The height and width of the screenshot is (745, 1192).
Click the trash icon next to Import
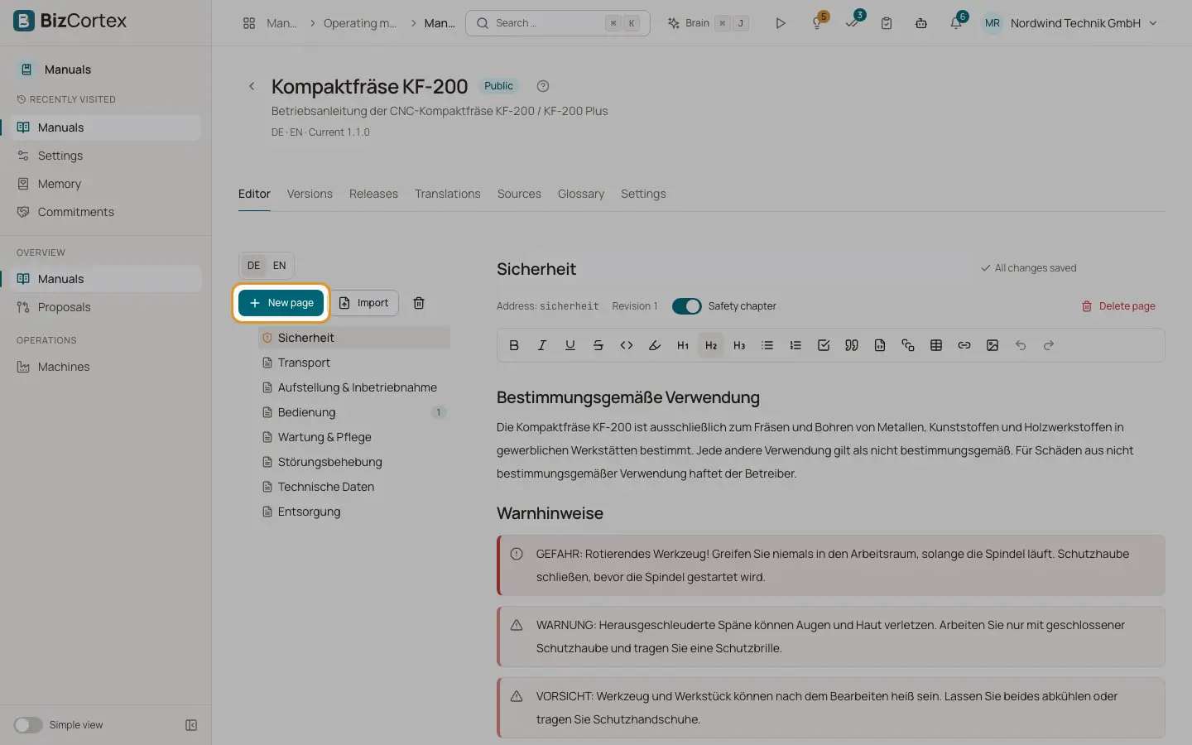(419, 303)
